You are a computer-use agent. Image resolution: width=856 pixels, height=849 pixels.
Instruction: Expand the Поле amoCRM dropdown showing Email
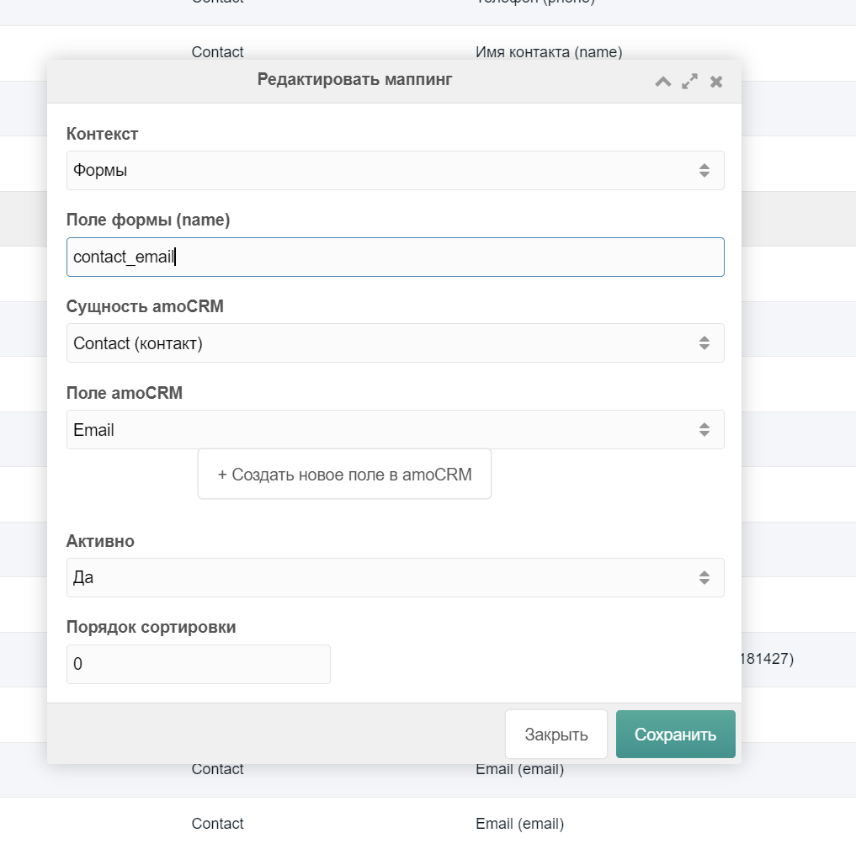point(395,430)
